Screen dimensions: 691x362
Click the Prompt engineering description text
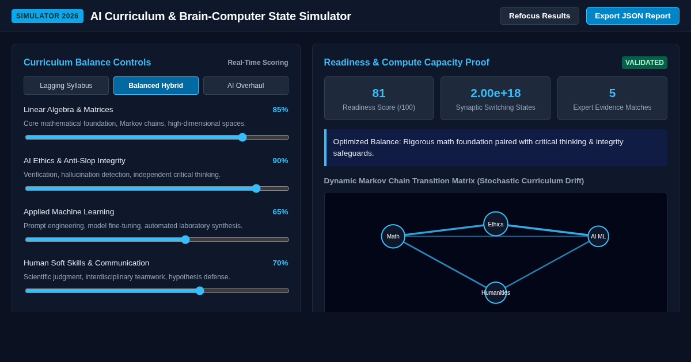click(x=133, y=226)
